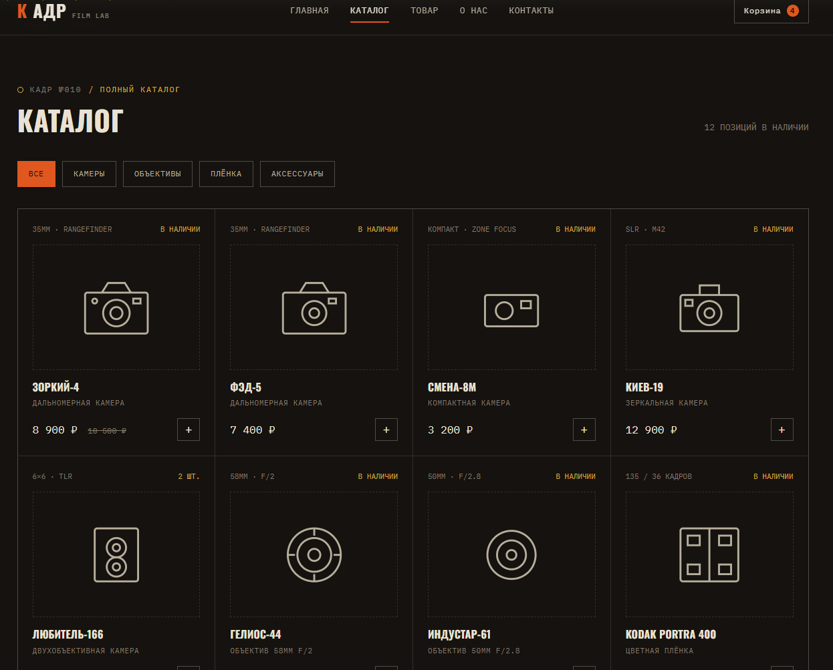The height and width of the screenshot is (670, 833).
Task: Click the 135 / 36 кадров tag
Action: tap(659, 476)
